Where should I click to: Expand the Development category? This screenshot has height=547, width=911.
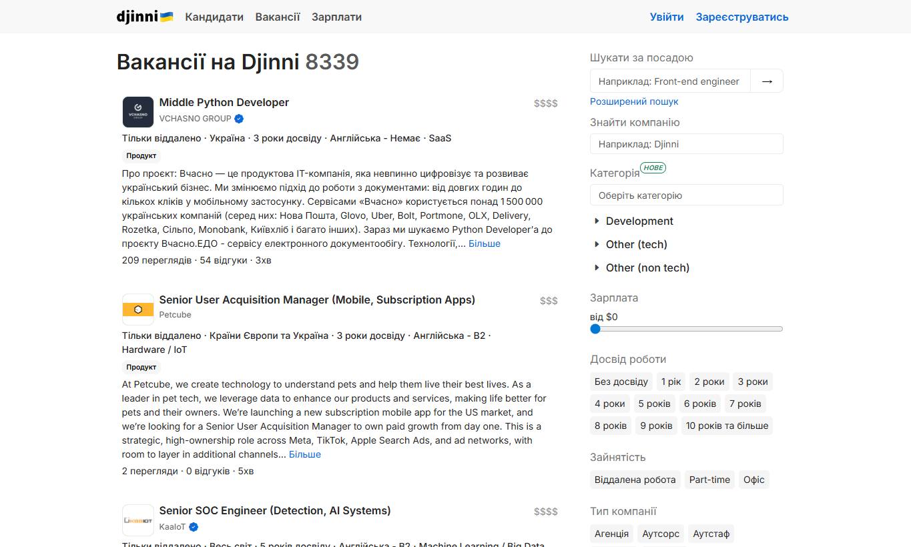coord(633,221)
